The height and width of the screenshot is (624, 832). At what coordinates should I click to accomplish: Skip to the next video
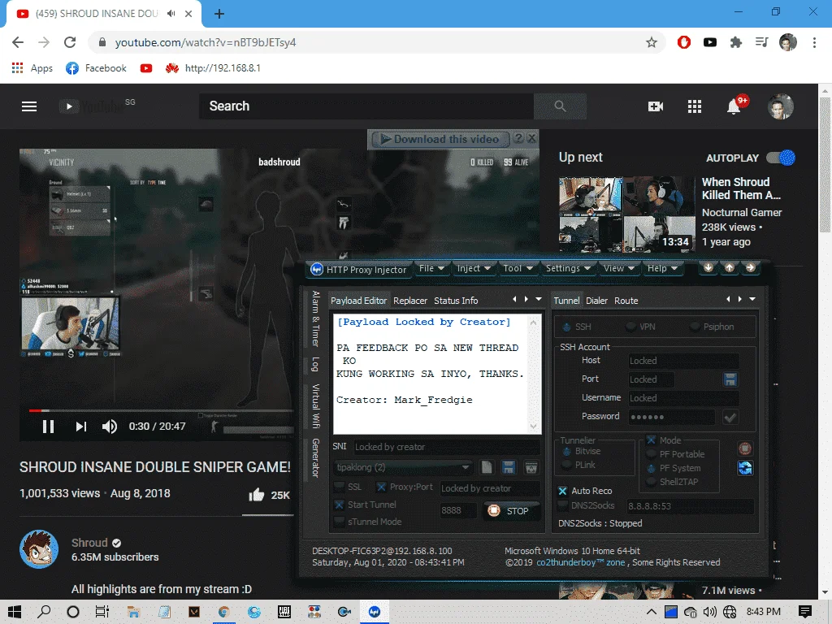coord(80,427)
